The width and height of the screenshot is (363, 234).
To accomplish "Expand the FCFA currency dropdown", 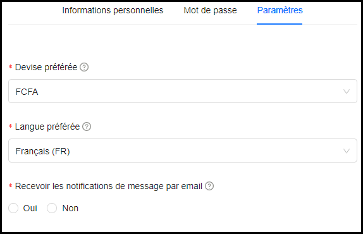I will point(183,91).
